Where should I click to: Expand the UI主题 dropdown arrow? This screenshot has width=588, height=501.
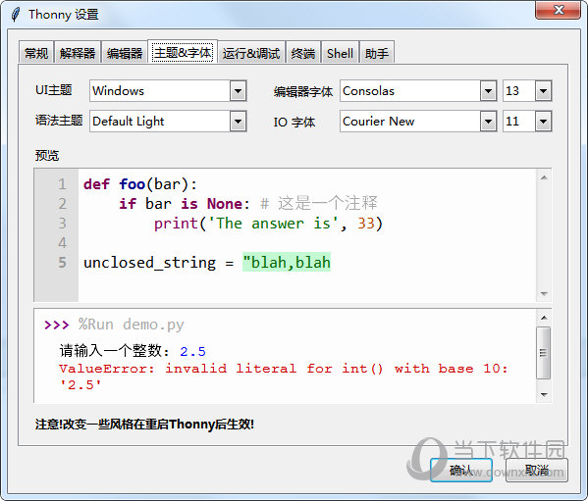point(239,90)
